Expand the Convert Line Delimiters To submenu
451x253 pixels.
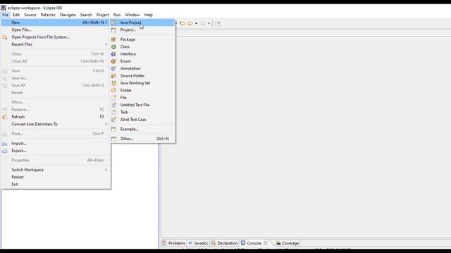point(56,124)
